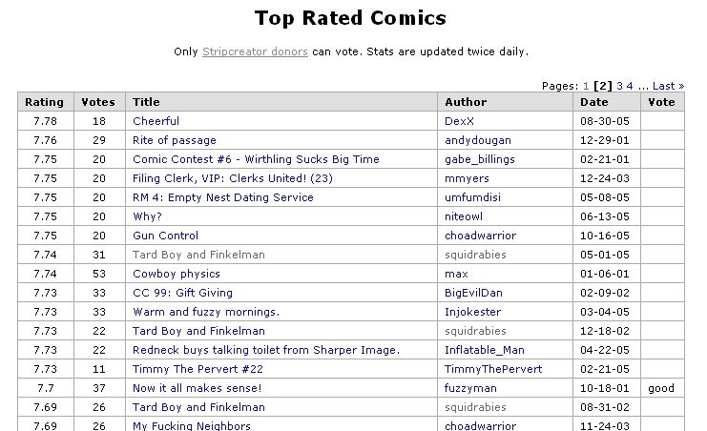Open RM 4: Empty Nest Dating Service
The height and width of the screenshot is (431, 707).
pyautogui.click(x=223, y=197)
